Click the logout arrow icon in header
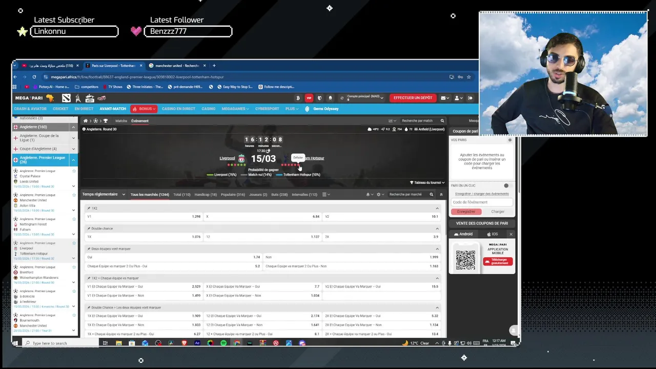This screenshot has height=369, width=656. pos(470,98)
